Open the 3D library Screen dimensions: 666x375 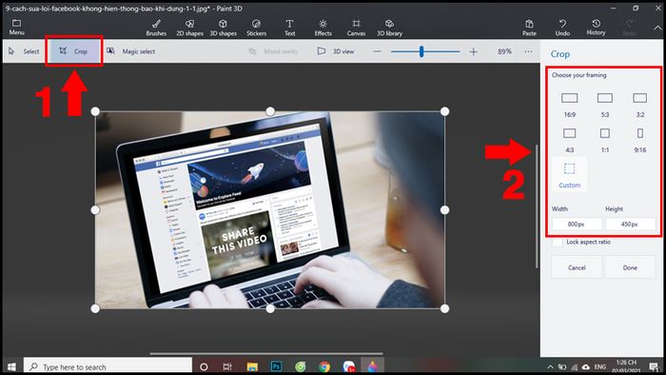[x=389, y=28]
